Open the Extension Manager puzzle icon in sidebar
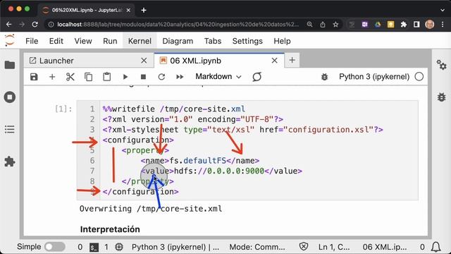Viewport: 451px width, 254px height. [x=10, y=162]
